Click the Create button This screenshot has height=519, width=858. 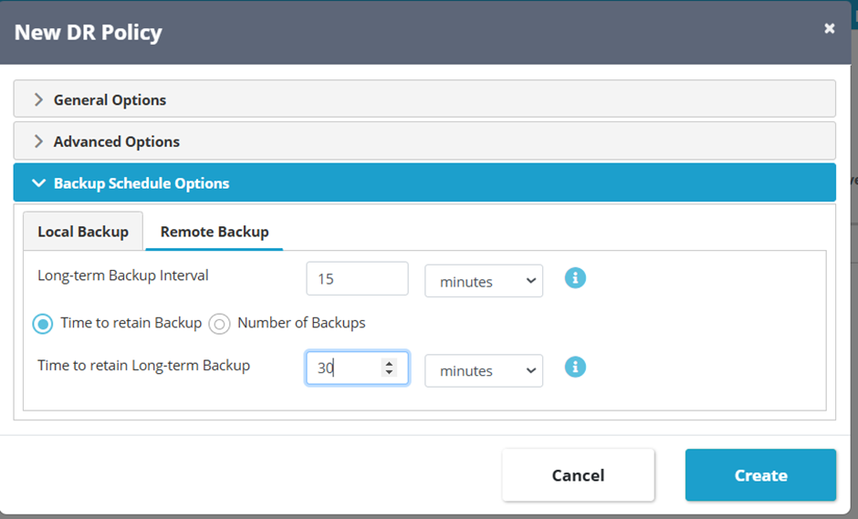pyautogui.click(x=760, y=474)
